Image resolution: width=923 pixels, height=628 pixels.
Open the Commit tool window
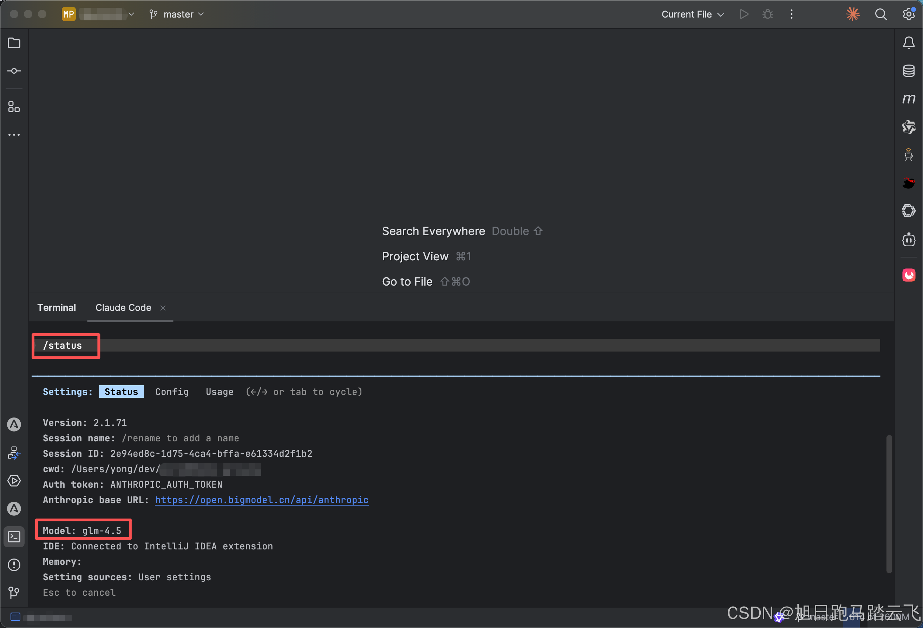(x=14, y=71)
